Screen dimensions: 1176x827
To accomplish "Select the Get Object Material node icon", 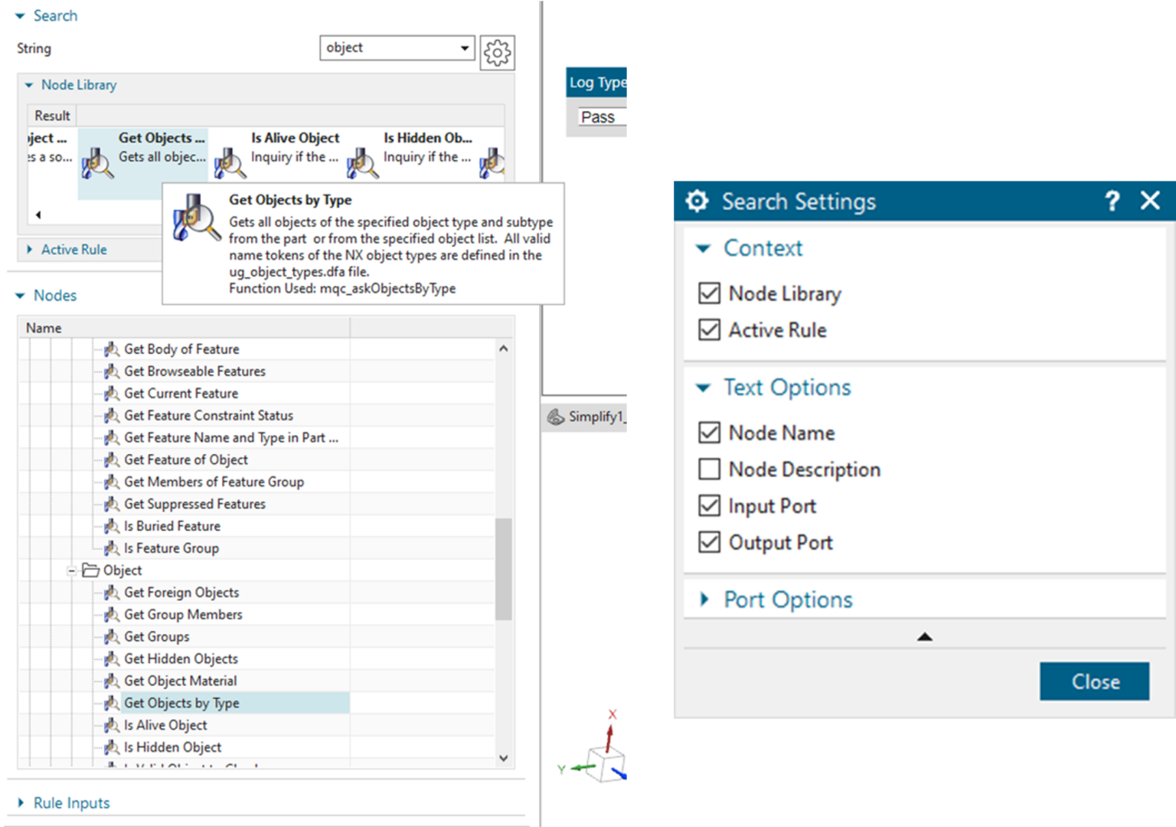I will (110, 681).
